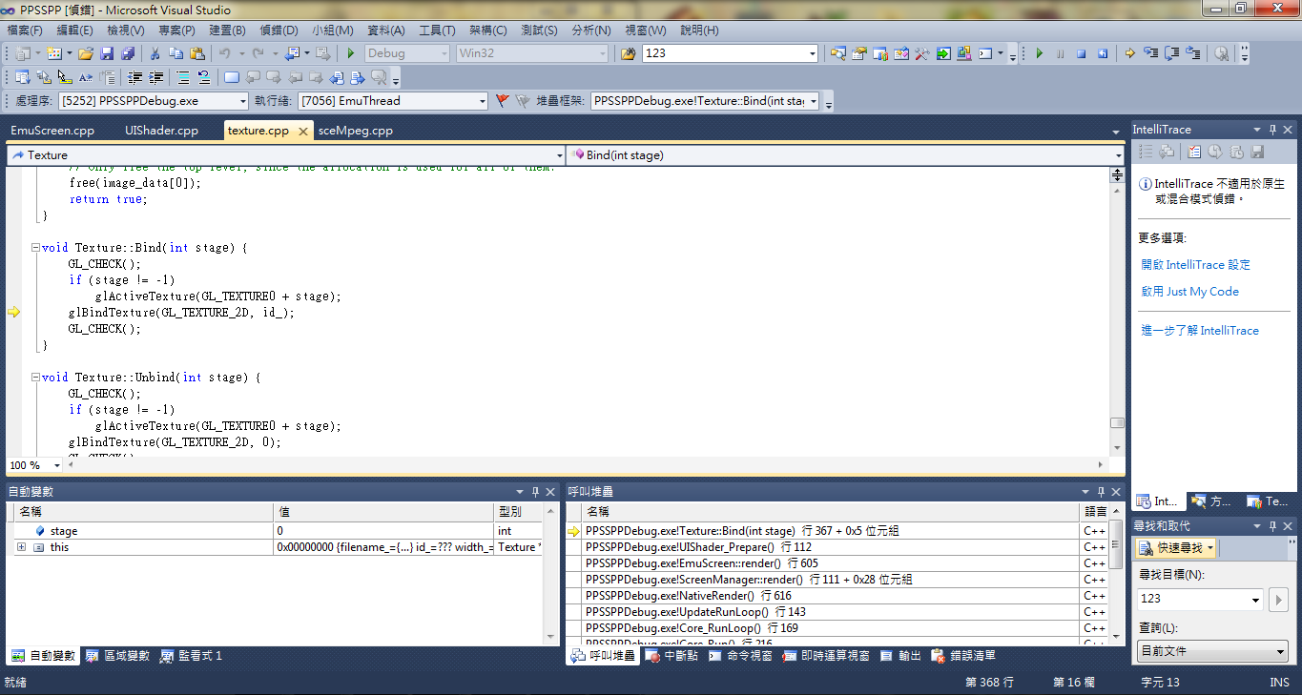
Task: Collapse the Texture::Bind function outline
Action: (35, 248)
